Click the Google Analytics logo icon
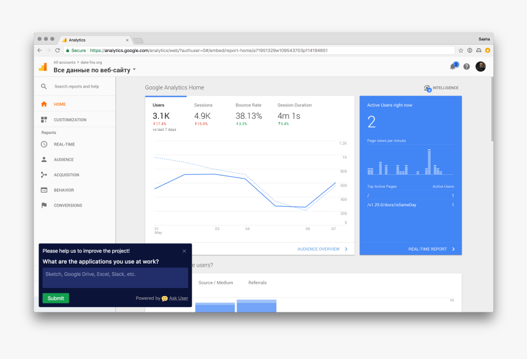The height and width of the screenshot is (359, 527). point(43,67)
